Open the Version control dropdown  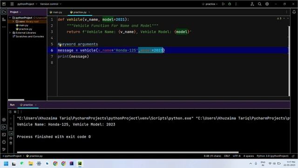pyautogui.click(x=51, y=4)
